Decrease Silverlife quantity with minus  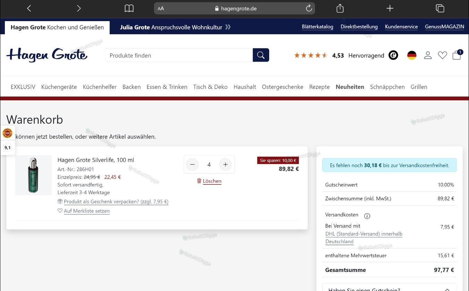point(193,164)
